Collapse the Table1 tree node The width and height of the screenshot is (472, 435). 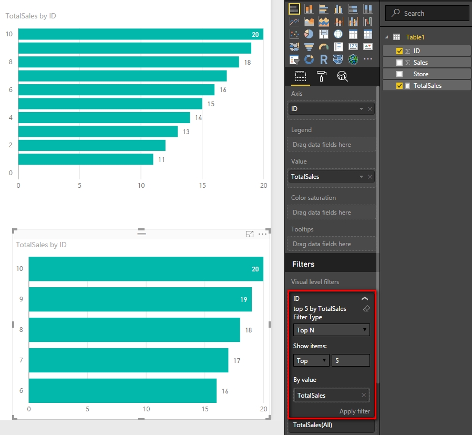[x=386, y=37]
